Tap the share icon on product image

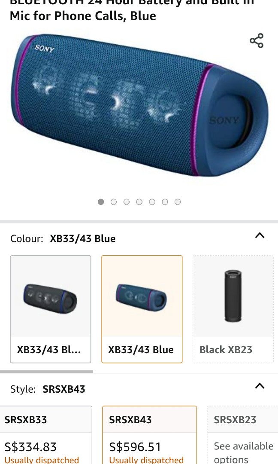click(x=257, y=40)
